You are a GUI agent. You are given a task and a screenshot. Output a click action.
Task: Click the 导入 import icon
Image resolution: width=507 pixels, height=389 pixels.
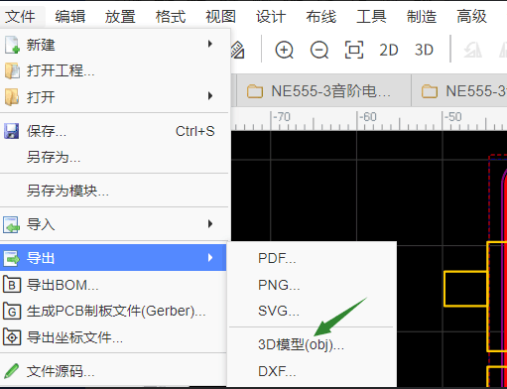12,224
